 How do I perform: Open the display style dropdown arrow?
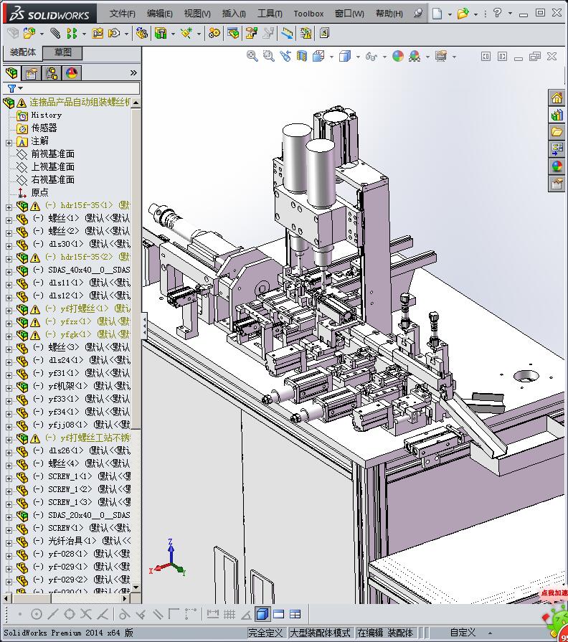click(x=358, y=57)
